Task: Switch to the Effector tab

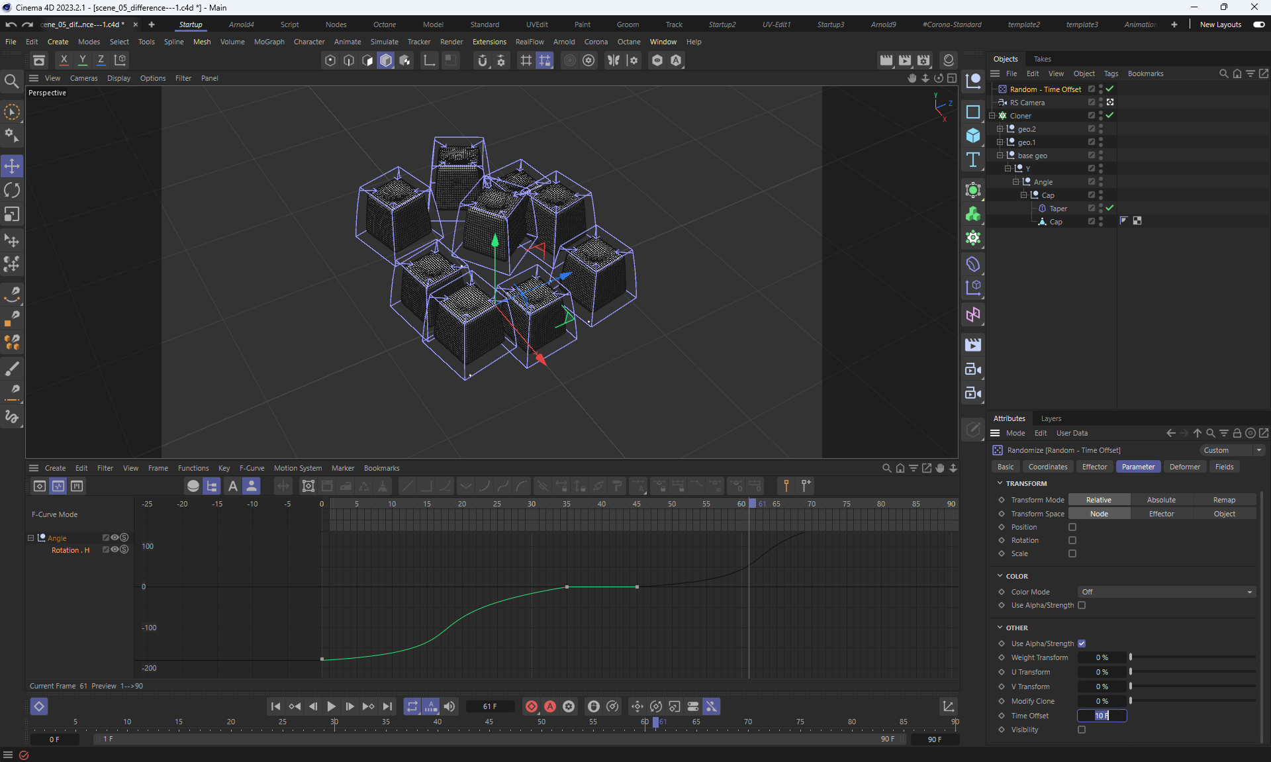Action: click(1094, 467)
